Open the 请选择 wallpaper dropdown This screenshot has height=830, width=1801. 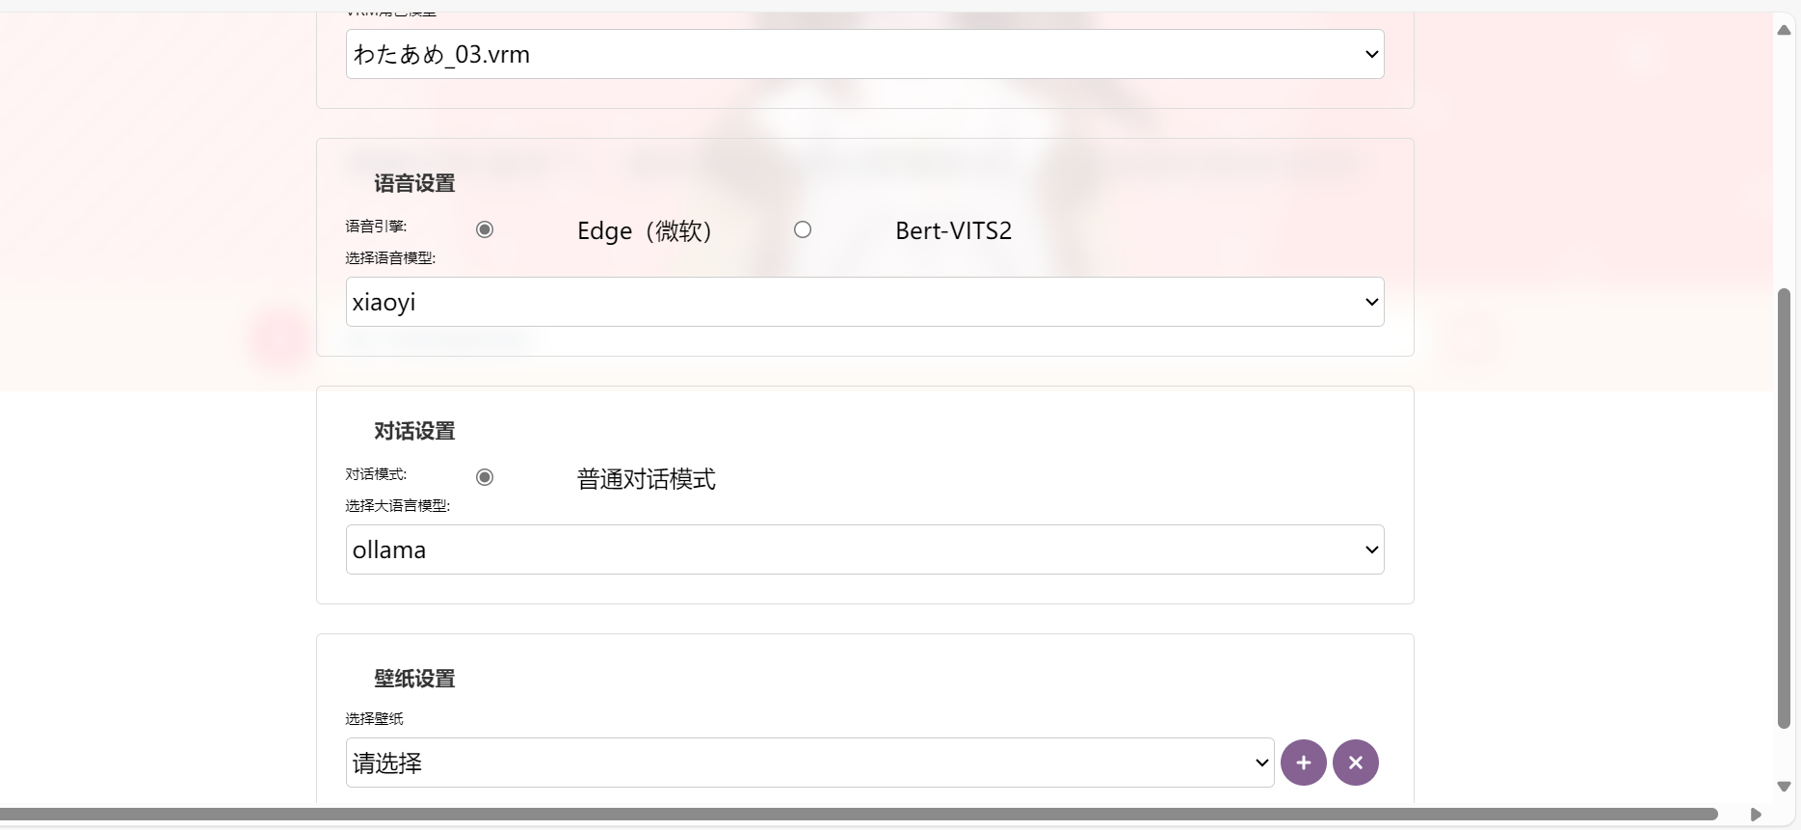809,763
